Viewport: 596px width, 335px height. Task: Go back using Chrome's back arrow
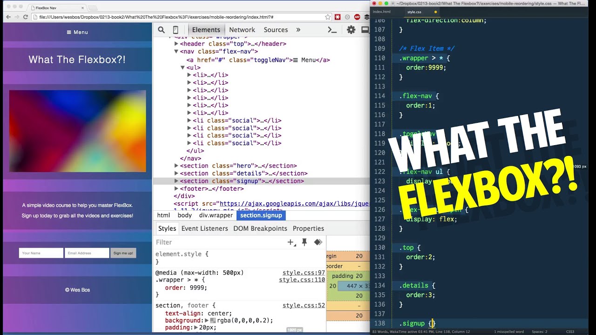pyautogui.click(x=8, y=17)
